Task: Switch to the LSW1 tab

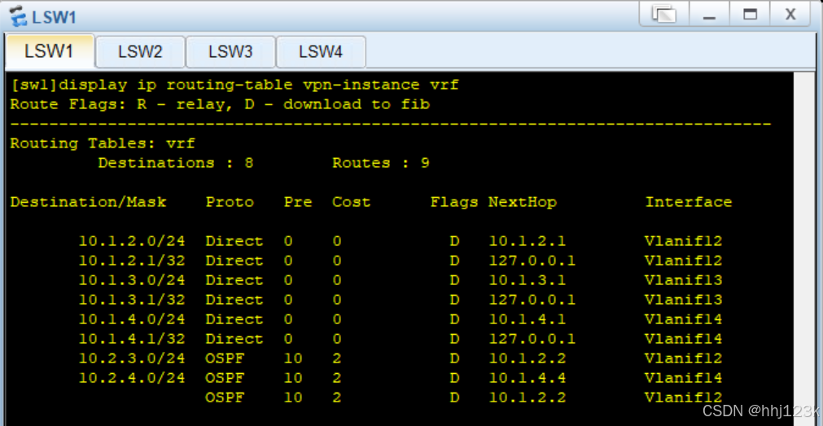Action: pos(50,51)
